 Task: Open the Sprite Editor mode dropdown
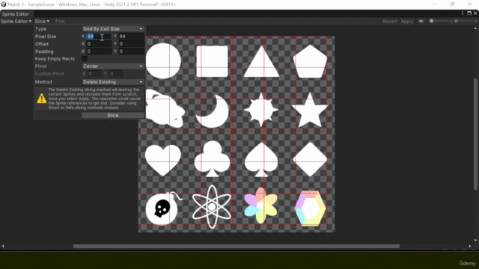point(16,22)
